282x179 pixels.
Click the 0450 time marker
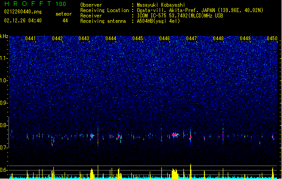point(272,38)
